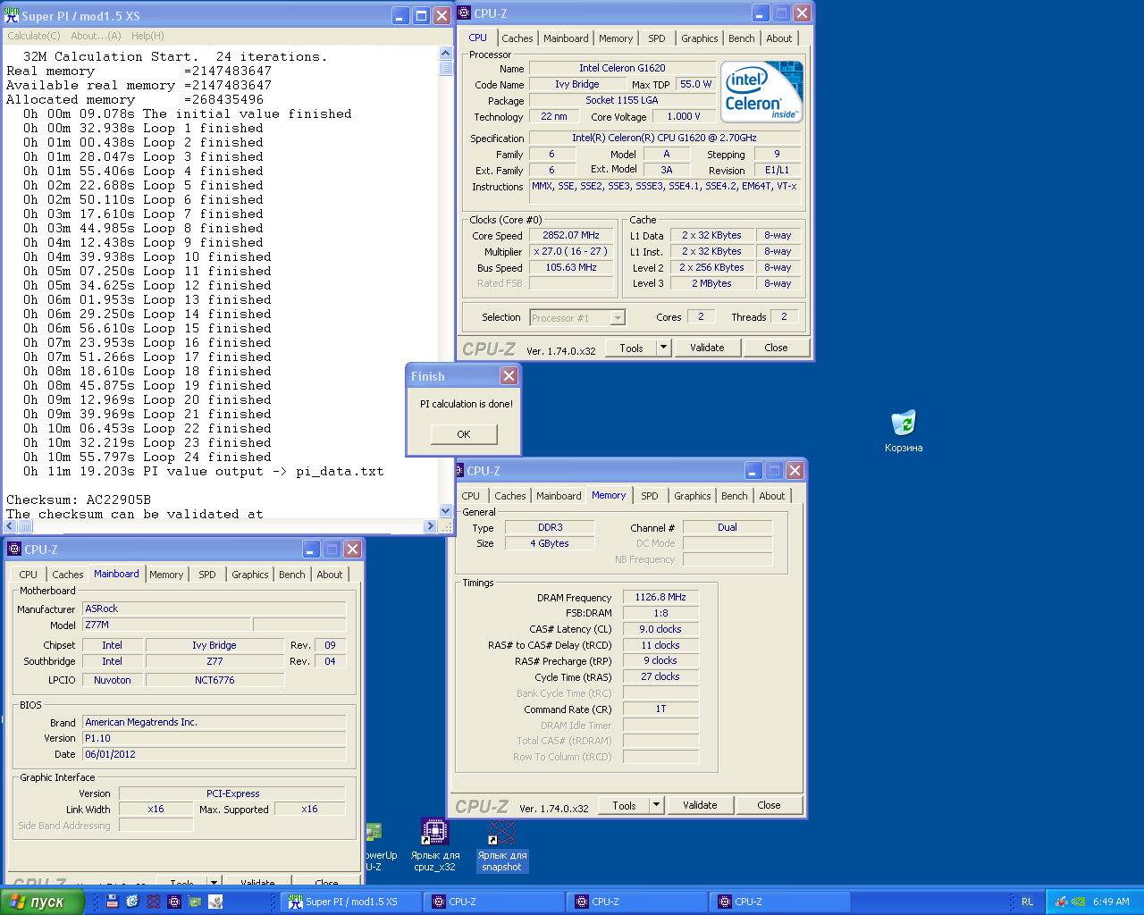Click the Intel Celeron inside logo
Screen dimensions: 1144x915
(x=761, y=91)
